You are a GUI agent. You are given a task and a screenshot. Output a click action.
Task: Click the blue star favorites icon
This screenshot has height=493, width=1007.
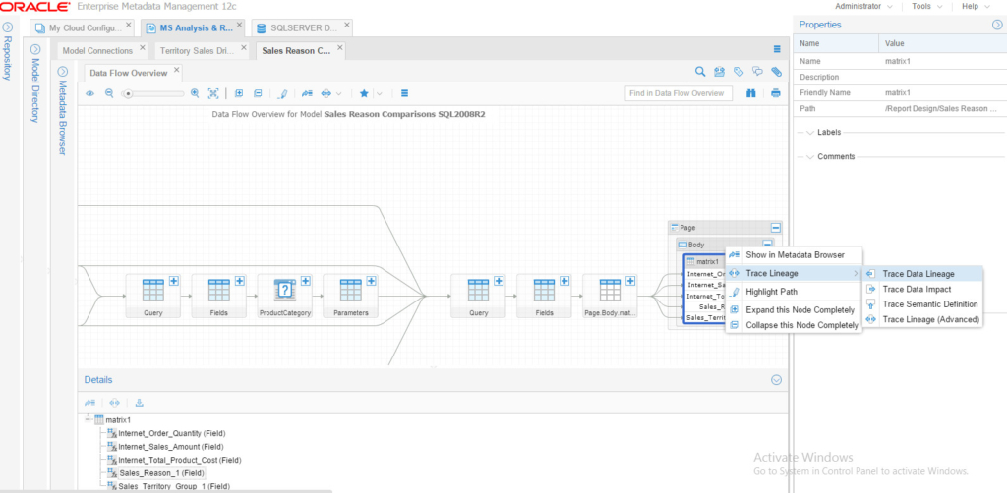pyautogui.click(x=364, y=93)
